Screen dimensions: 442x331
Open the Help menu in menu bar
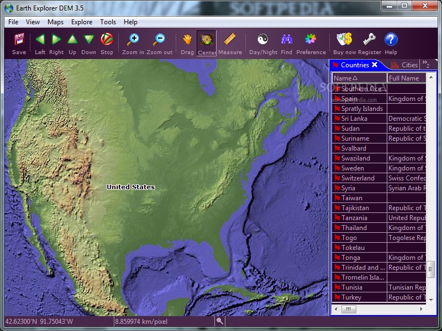(130, 22)
